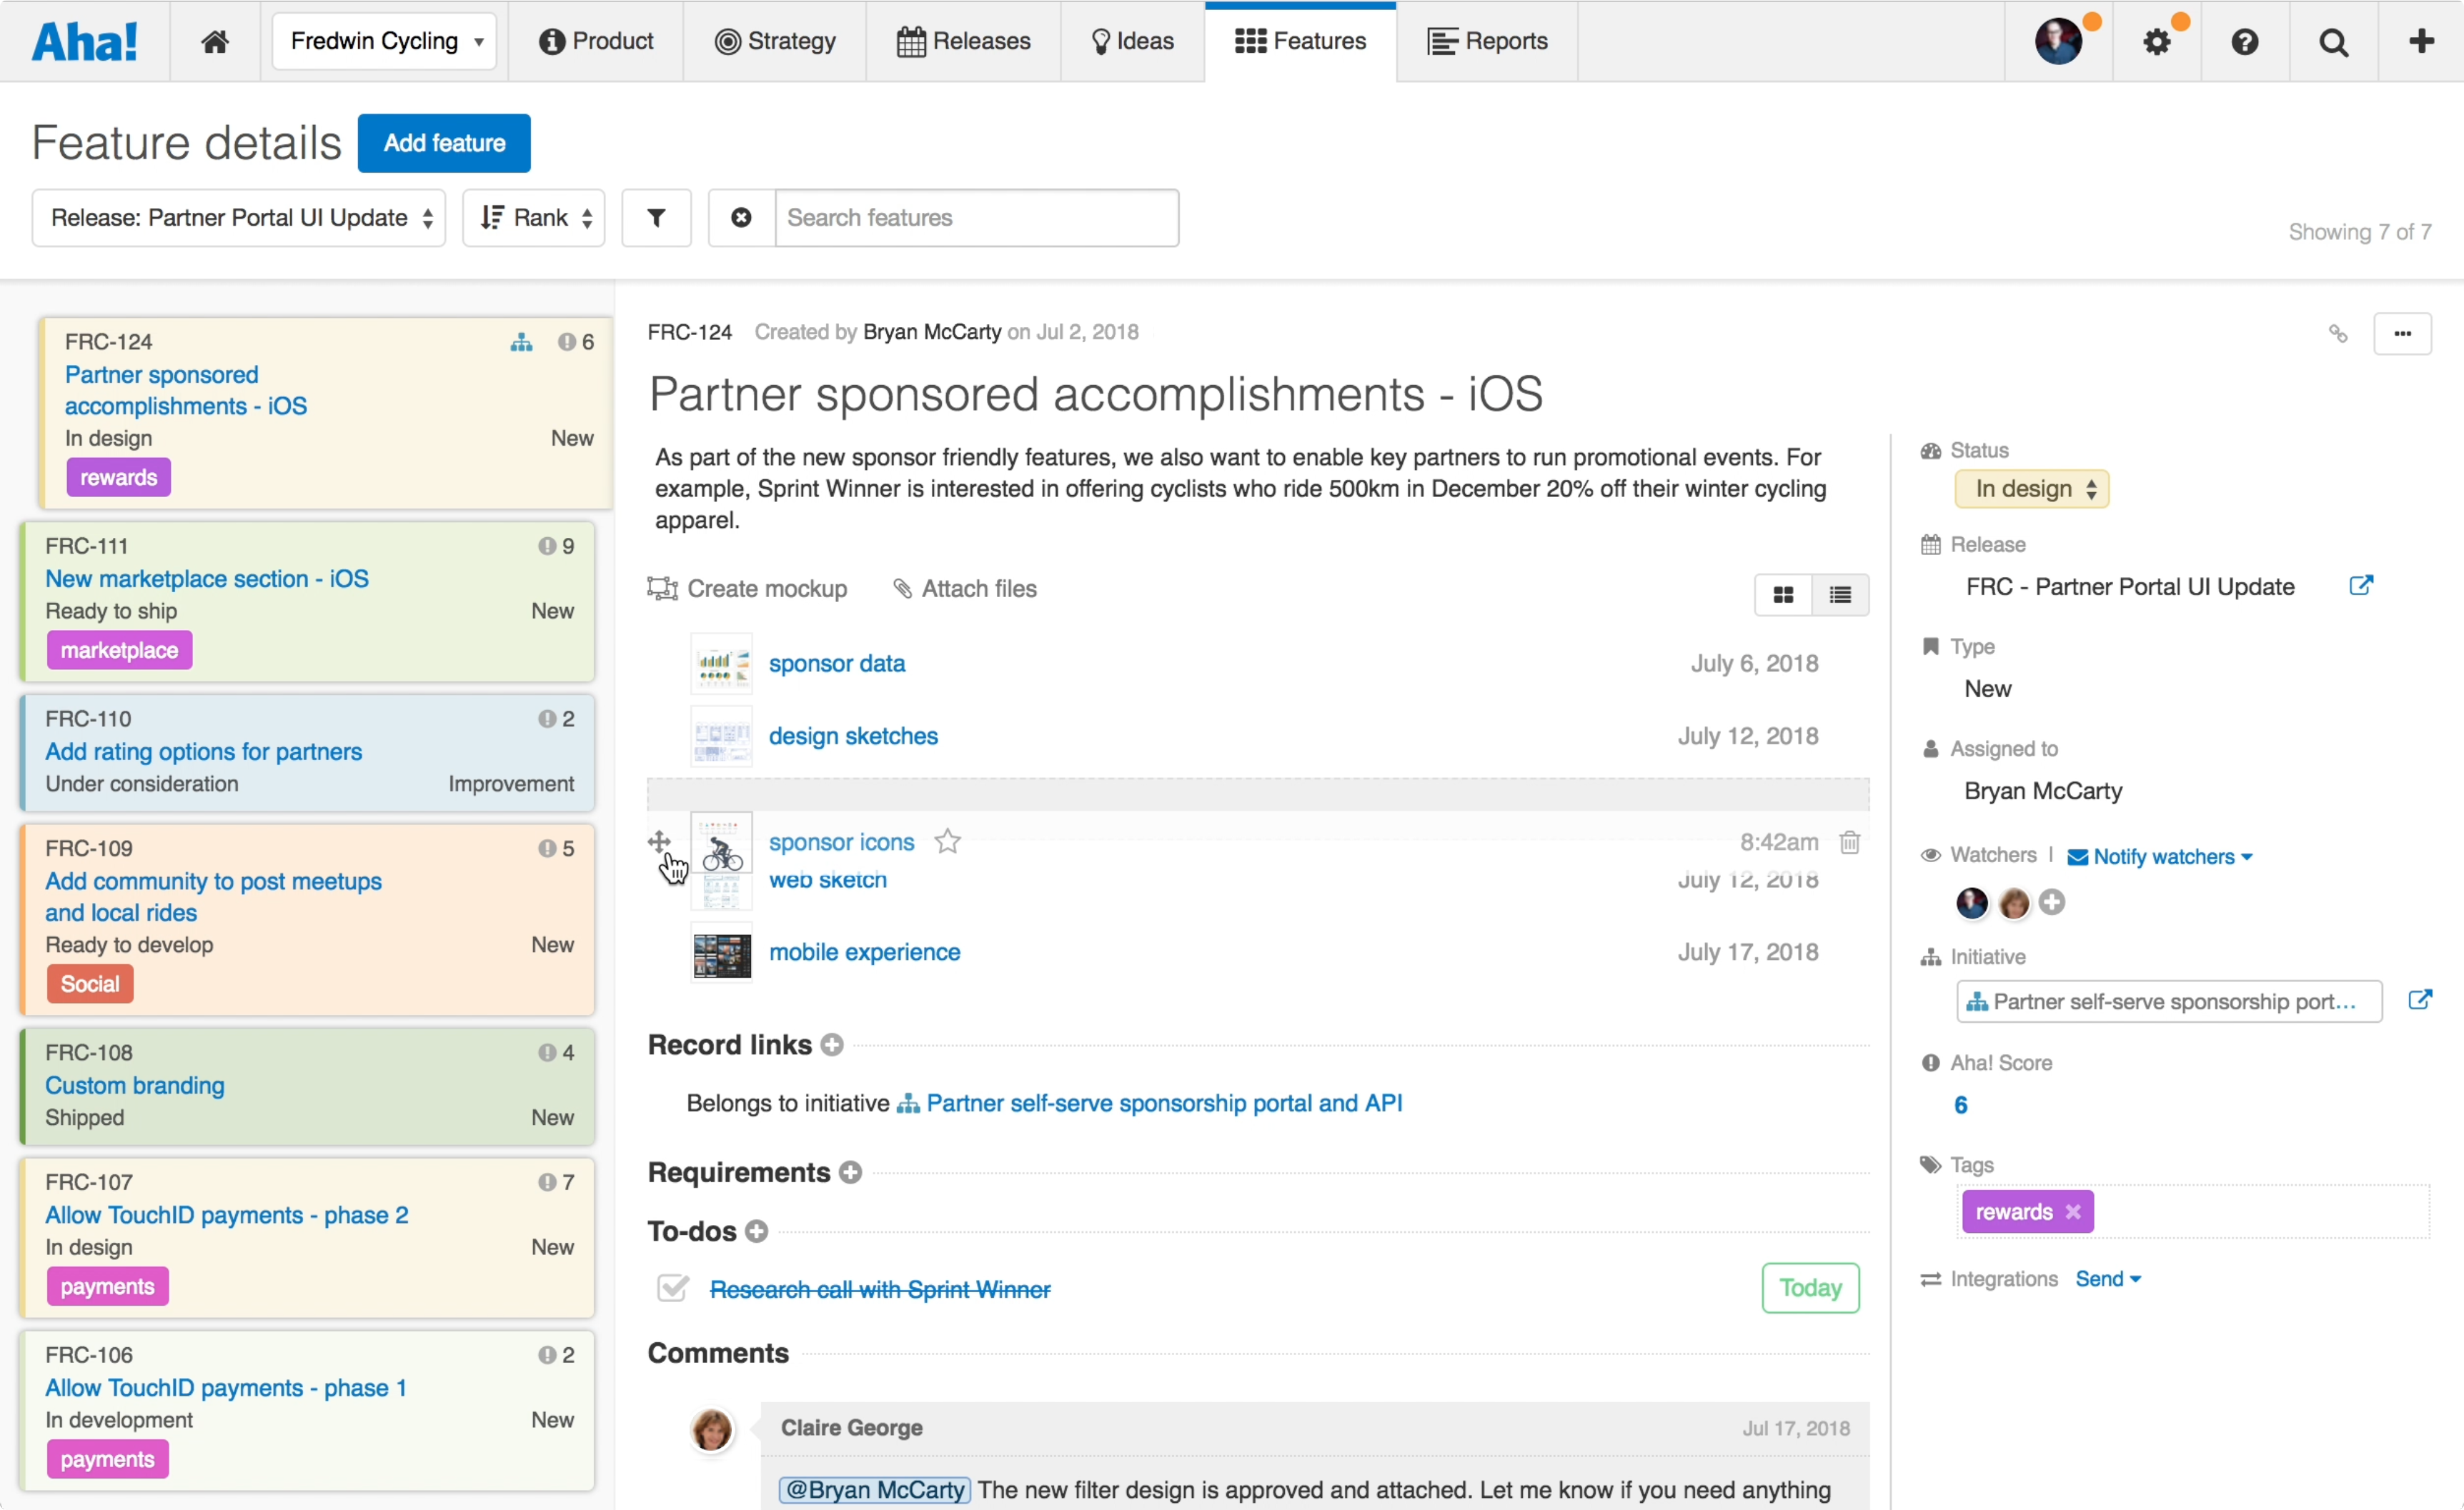Remove the rewards tag with X
The image size is (2464, 1510).
(2073, 1211)
